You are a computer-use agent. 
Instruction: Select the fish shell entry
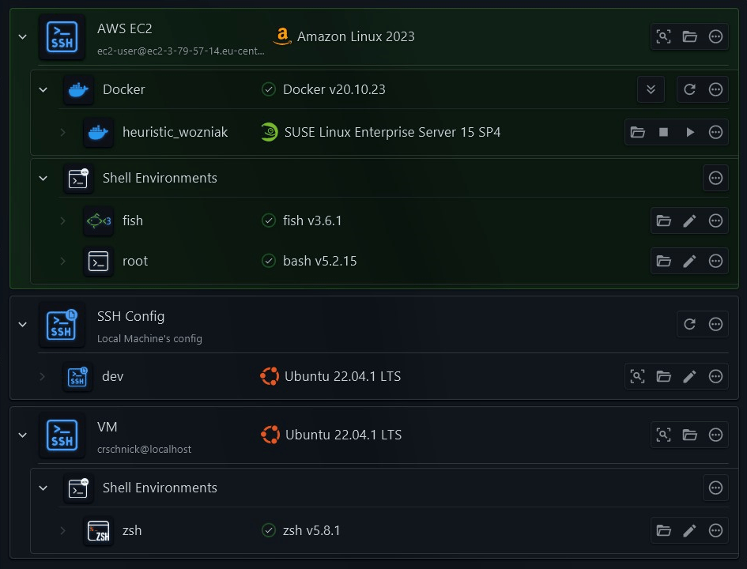tap(133, 220)
